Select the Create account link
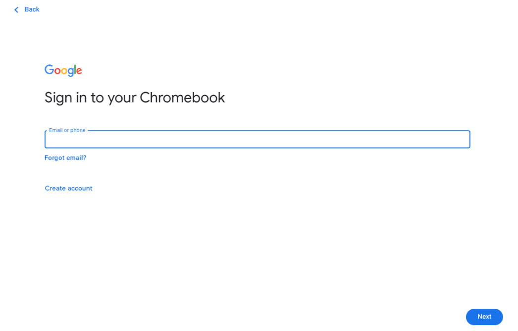This screenshot has width=518, height=331. [x=68, y=188]
